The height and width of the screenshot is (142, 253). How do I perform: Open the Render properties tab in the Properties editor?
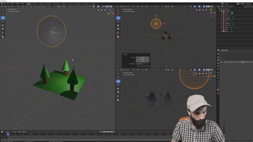218,57
